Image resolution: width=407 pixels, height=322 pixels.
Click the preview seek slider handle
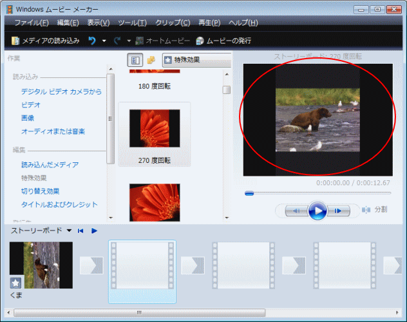click(x=249, y=193)
